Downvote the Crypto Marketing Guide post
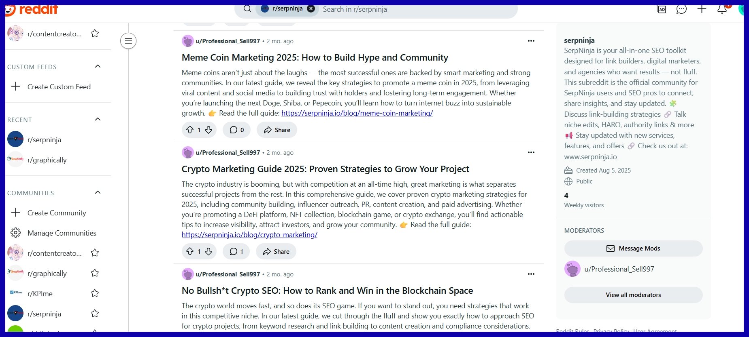Viewport: 749px width, 337px height. pos(209,251)
